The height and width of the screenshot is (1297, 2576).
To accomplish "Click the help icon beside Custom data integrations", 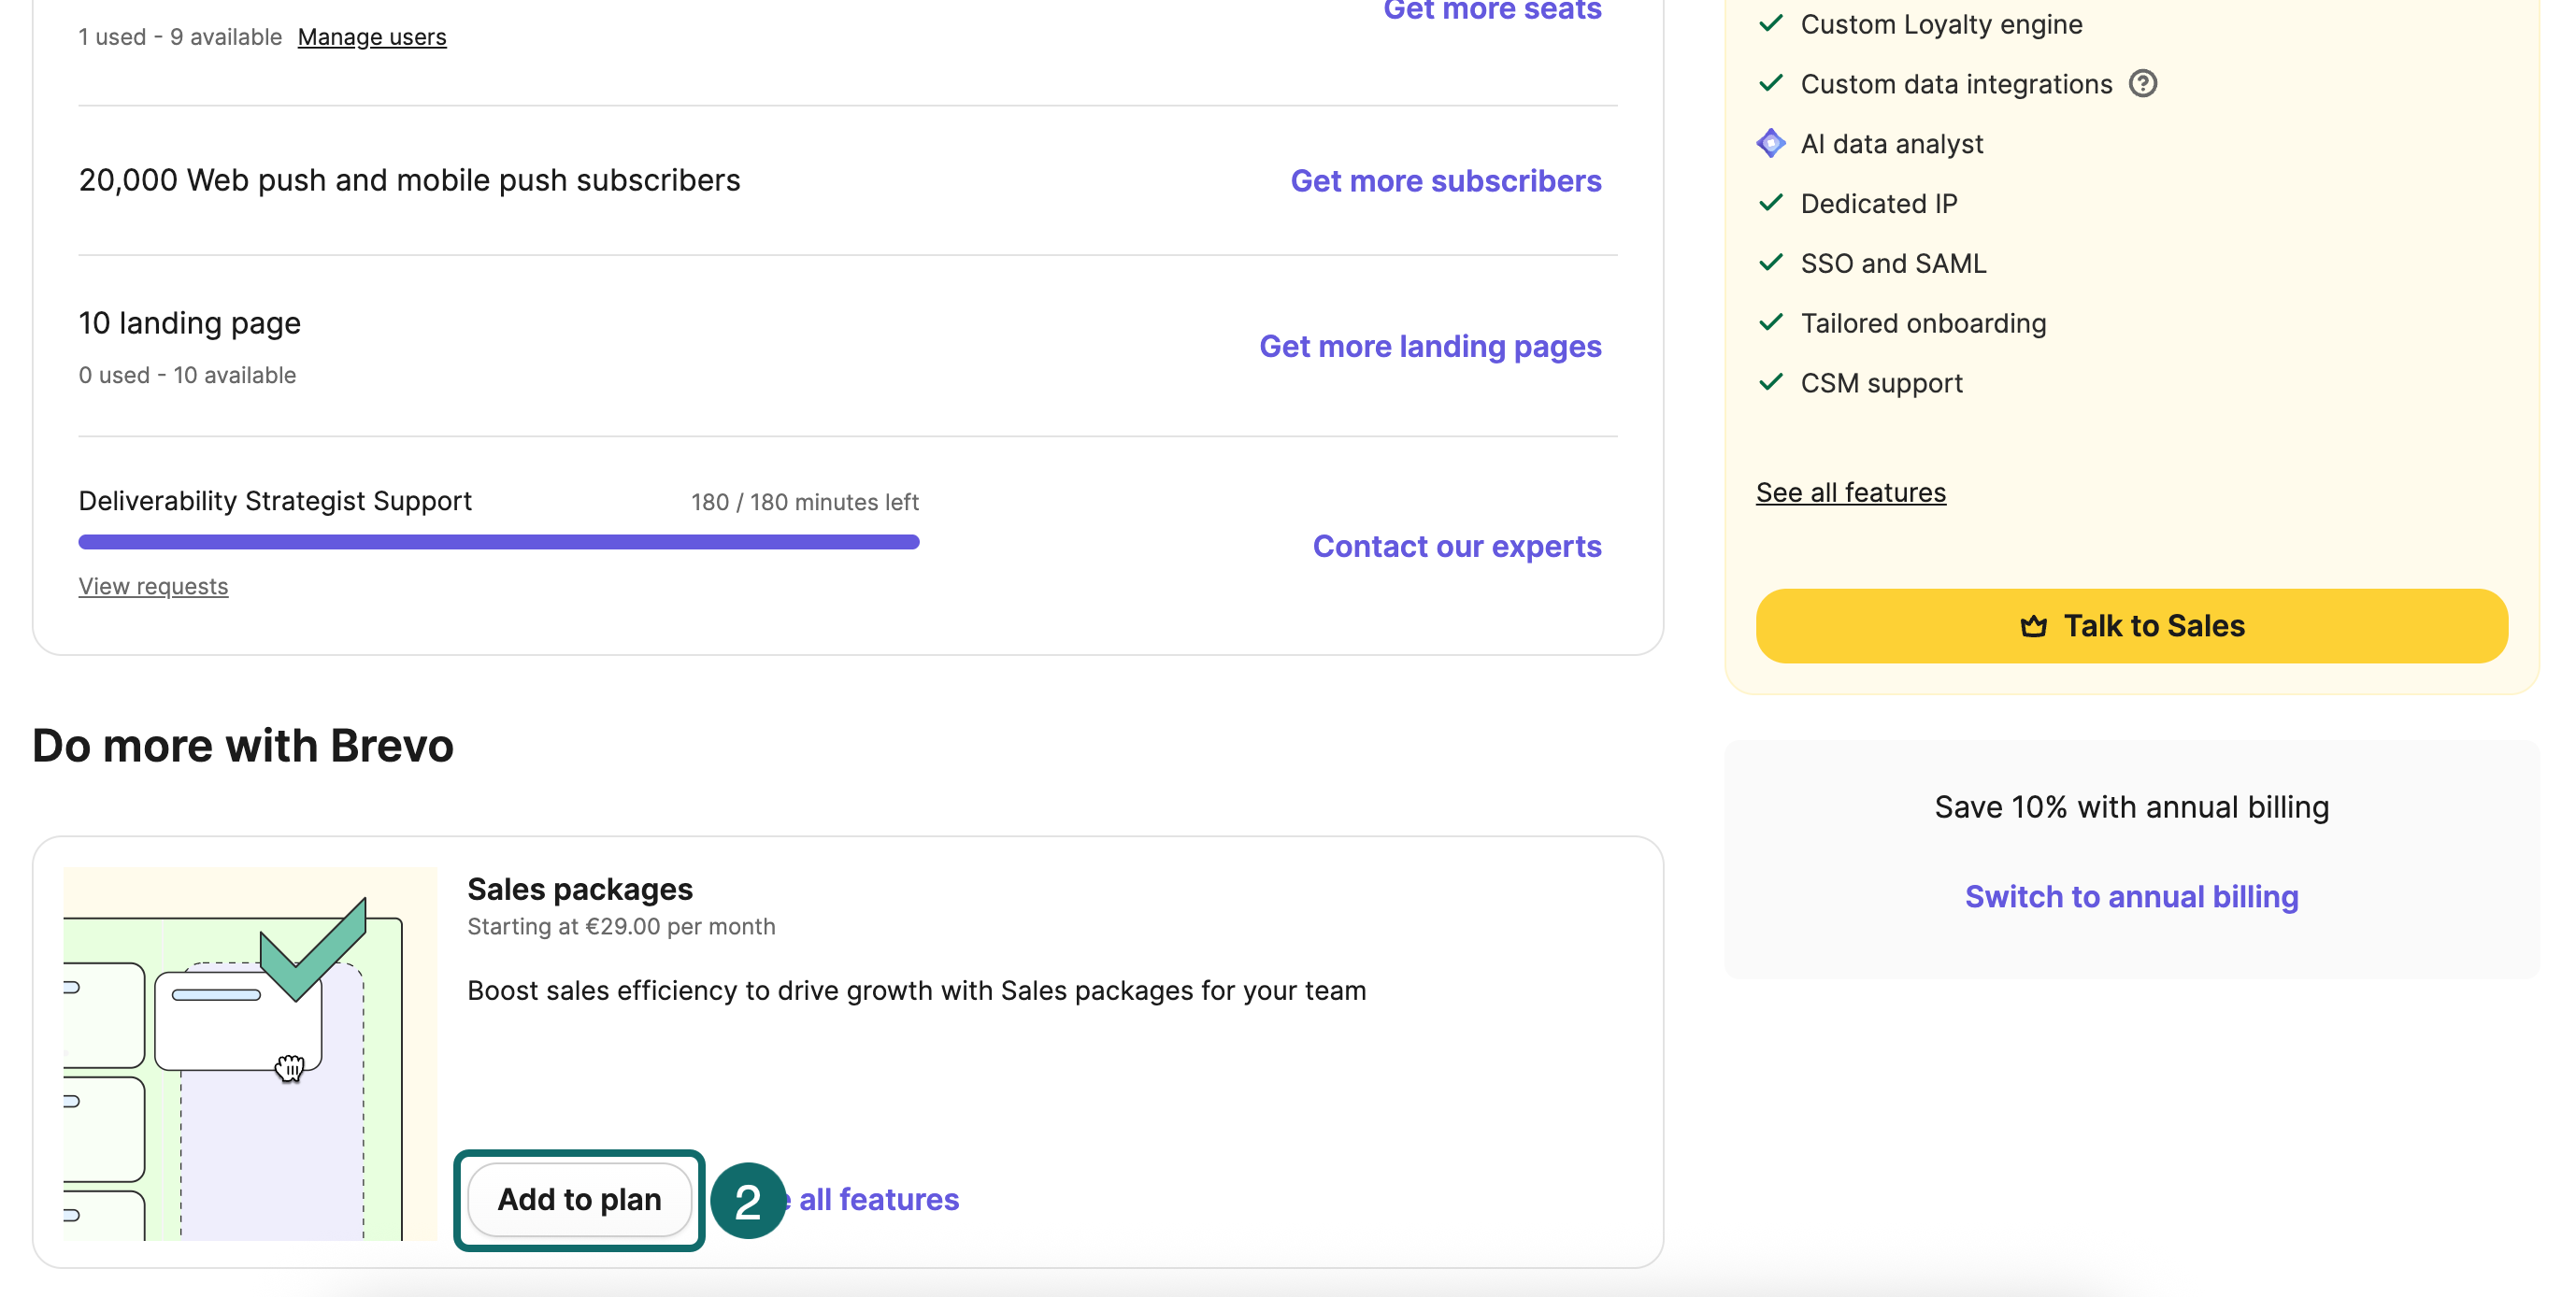I will coord(2144,84).
